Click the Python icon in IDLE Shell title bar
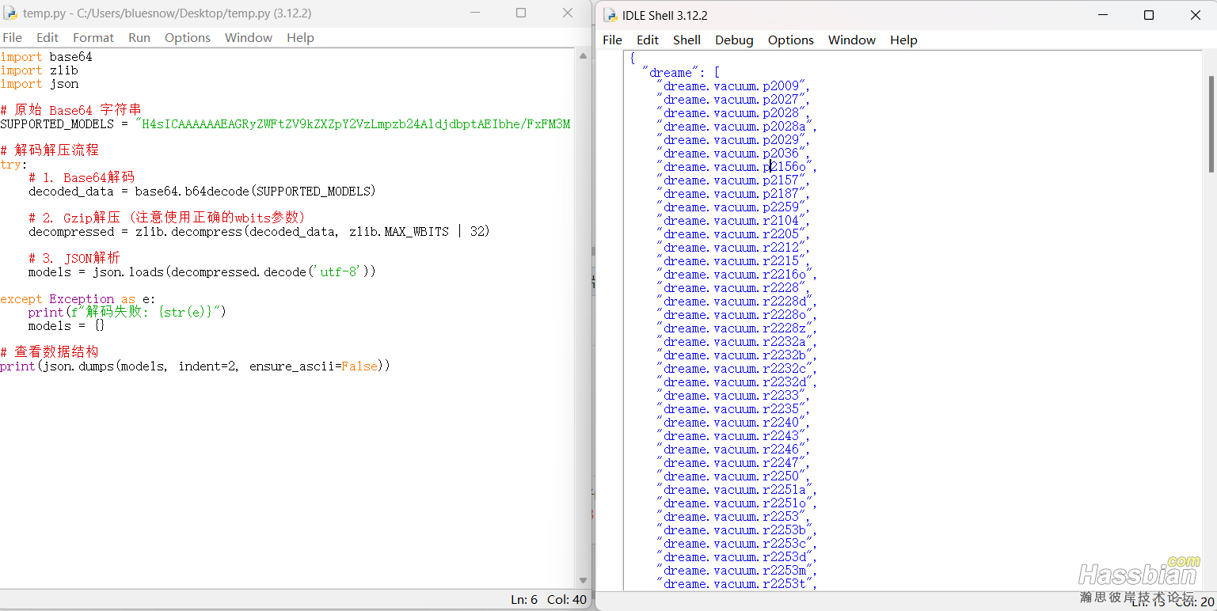 (x=610, y=15)
